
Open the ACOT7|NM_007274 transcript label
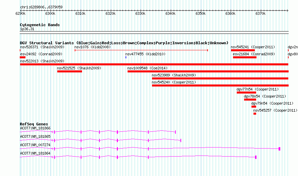pyautogui.click(x=35, y=145)
